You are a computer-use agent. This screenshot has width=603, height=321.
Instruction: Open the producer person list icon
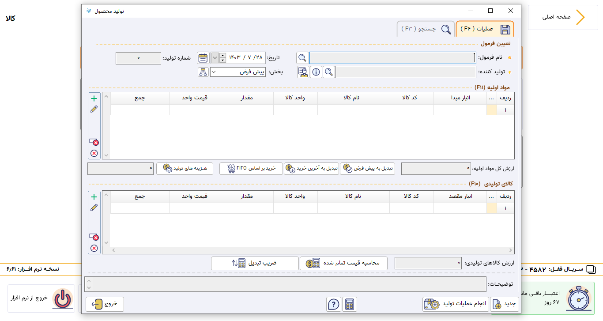click(x=303, y=72)
